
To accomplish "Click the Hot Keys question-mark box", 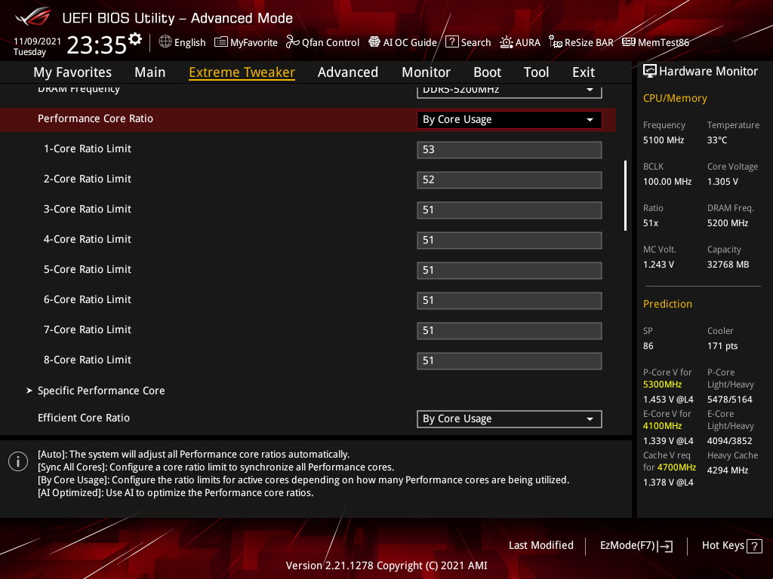I will click(x=754, y=546).
